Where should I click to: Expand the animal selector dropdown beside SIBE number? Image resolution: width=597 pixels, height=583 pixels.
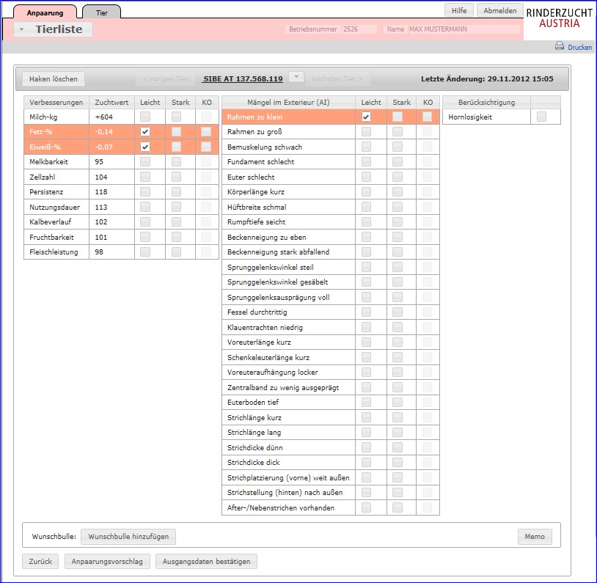point(296,76)
